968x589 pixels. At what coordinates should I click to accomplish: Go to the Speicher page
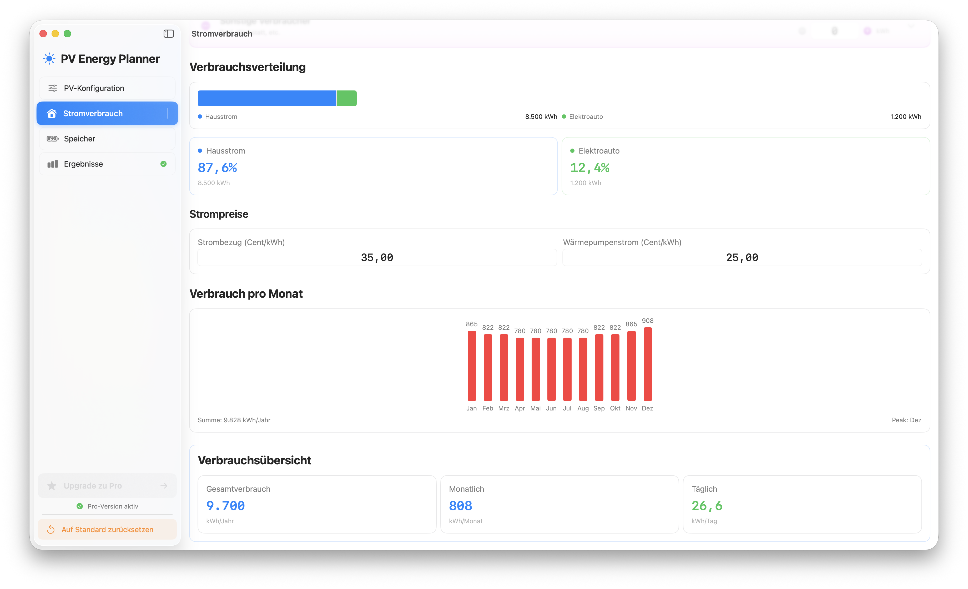tap(80, 139)
